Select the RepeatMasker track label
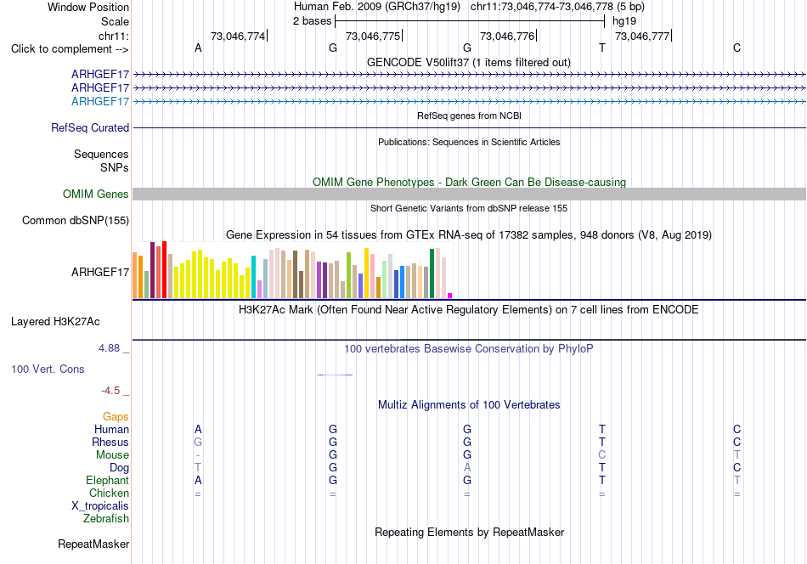Image resolution: width=807 pixels, height=564 pixels. [93, 544]
